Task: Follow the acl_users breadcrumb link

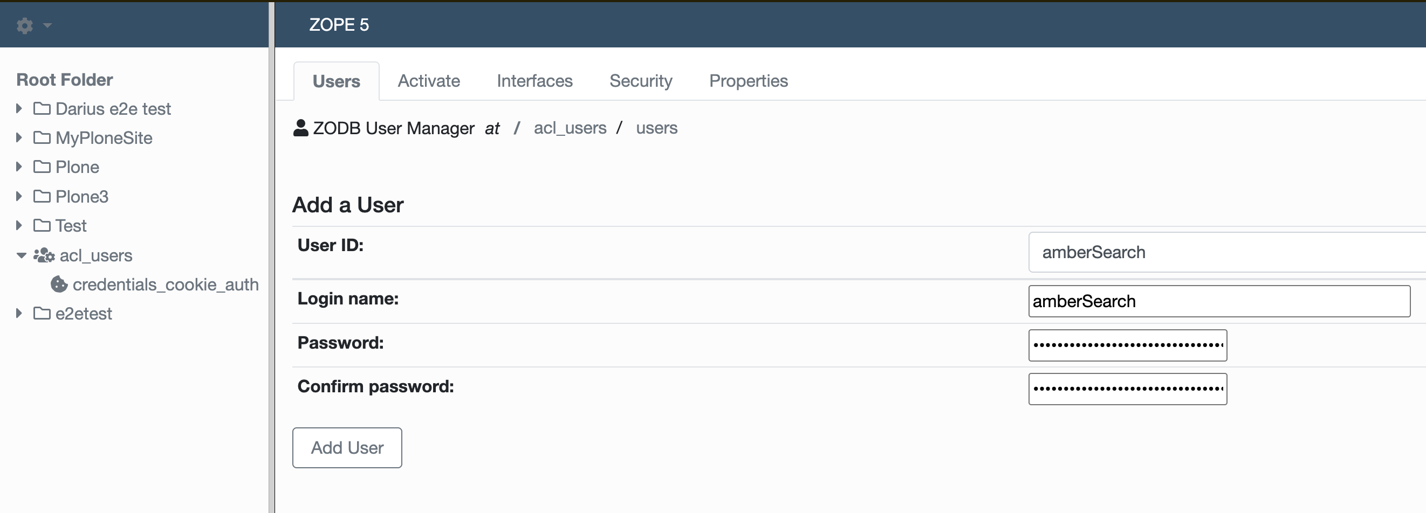Action: pyautogui.click(x=570, y=128)
